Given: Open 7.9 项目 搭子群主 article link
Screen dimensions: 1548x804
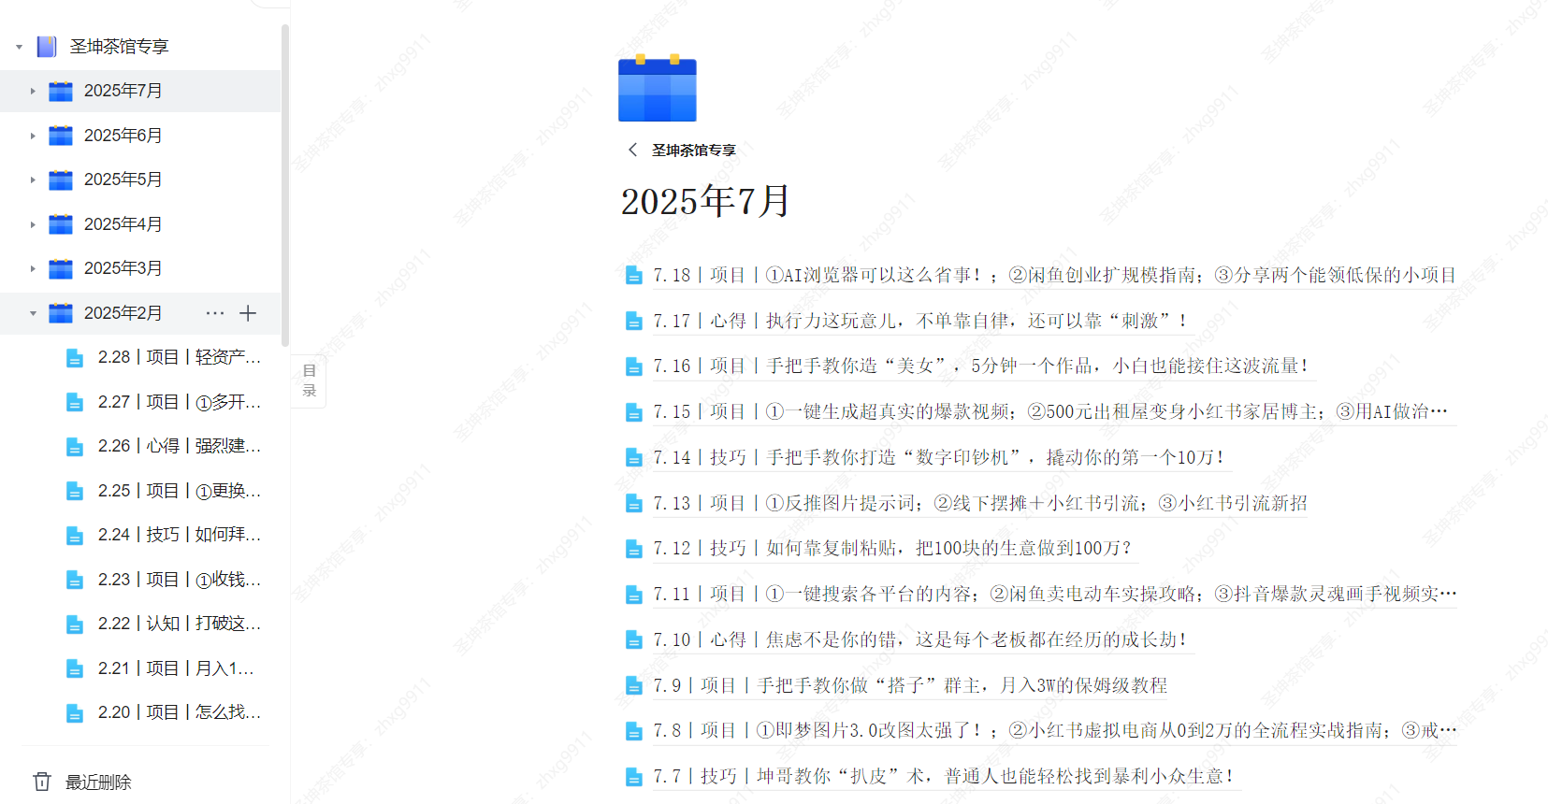Looking at the screenshot, I should [911, 686].
